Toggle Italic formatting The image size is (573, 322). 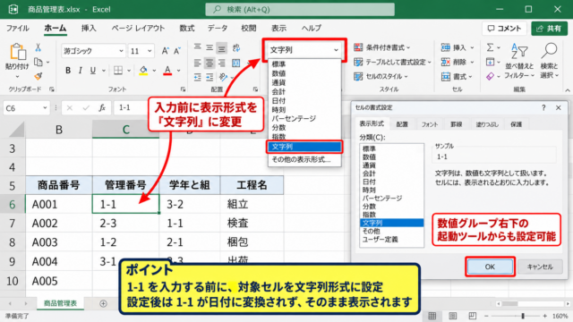(80, 70)
